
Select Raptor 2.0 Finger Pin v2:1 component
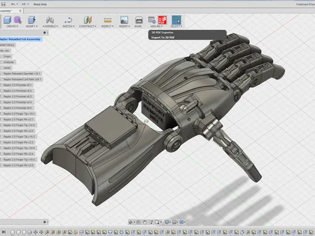[x=18, y=119]
